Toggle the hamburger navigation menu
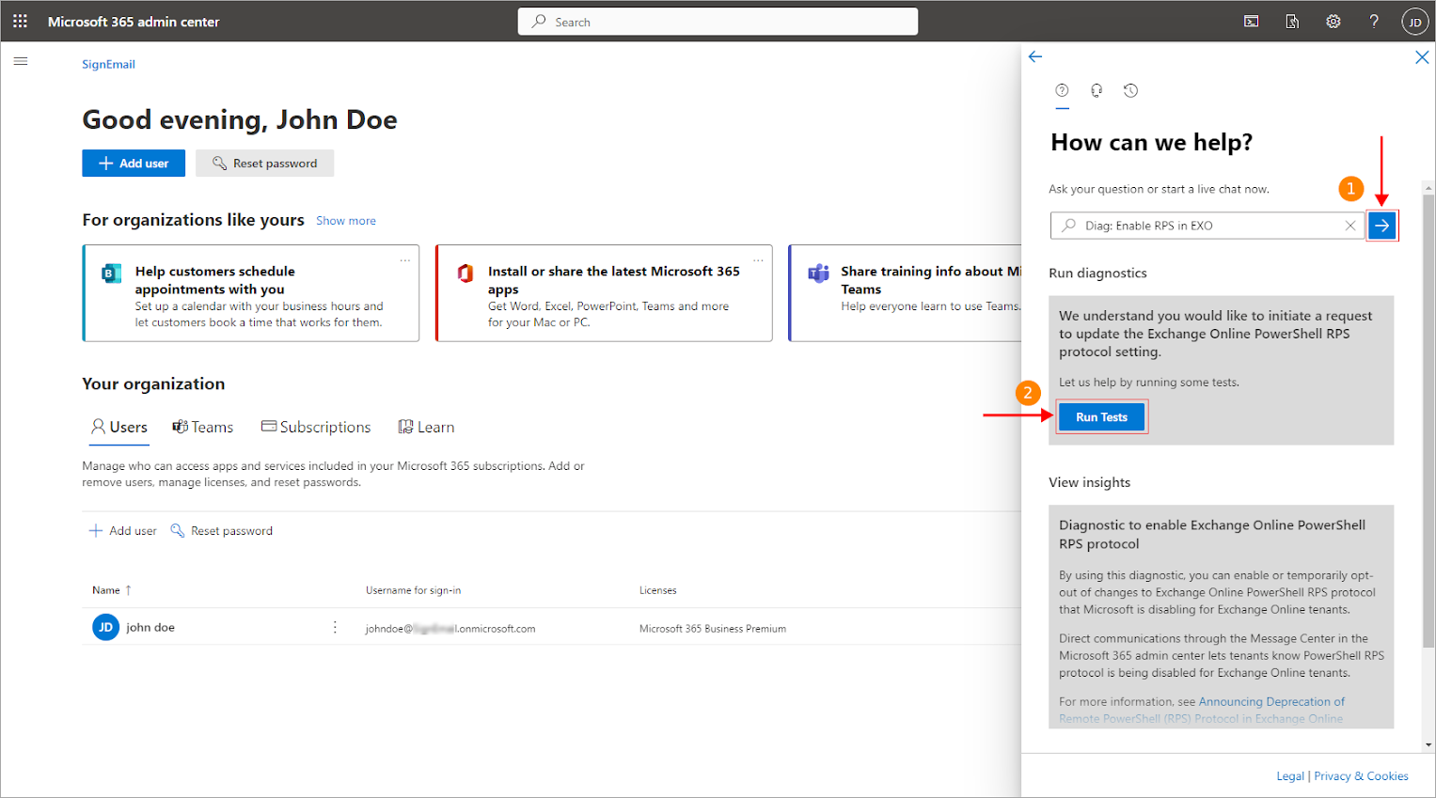Image resolution: width=1436 pixels, height=798 pixels. (21, 61)
